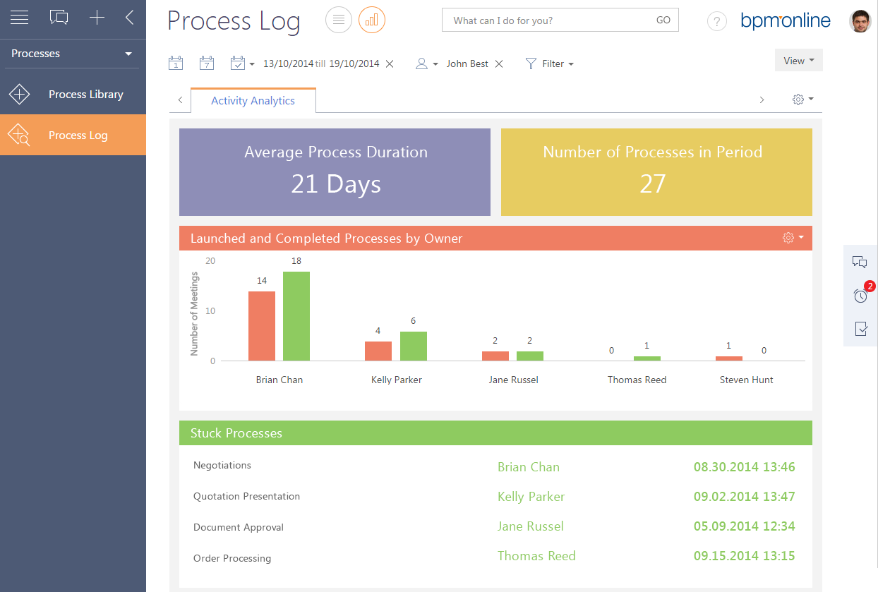This screenshot has height=592, width=878.
Task: Open the help question mark icon
Action: pos(716,21)
